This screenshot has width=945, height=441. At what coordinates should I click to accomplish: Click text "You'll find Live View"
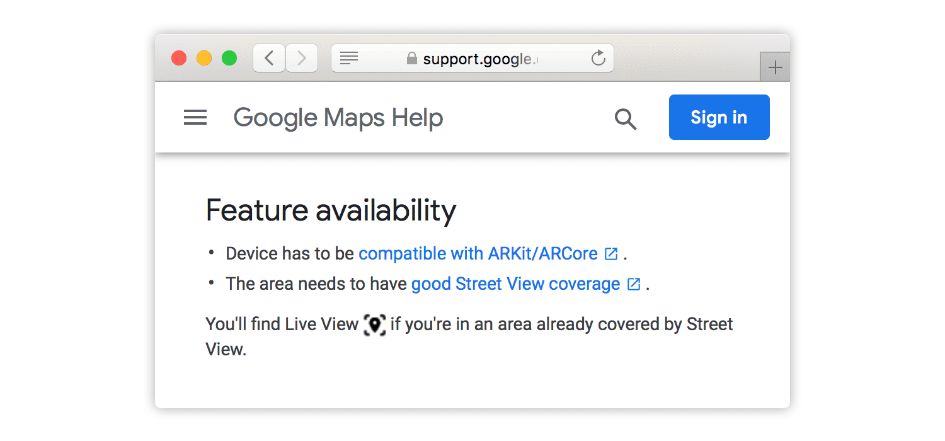[282, 324]
